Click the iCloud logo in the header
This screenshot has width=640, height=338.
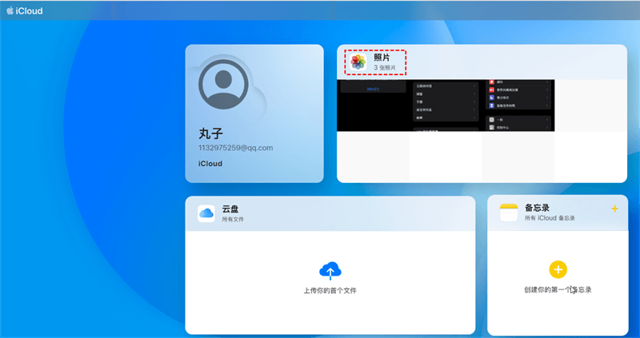[x=25, y=11]
